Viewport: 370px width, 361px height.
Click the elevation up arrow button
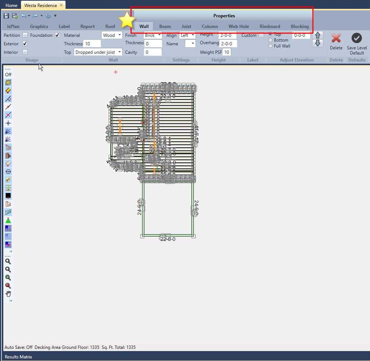click(x=317, y=35)
